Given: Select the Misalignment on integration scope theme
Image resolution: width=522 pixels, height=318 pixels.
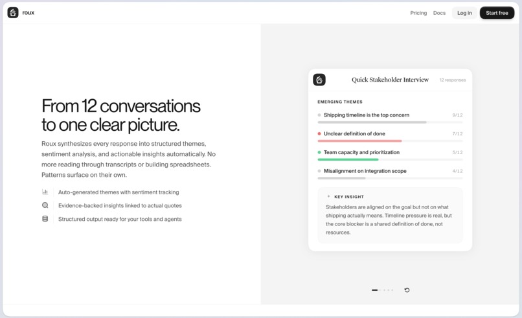Looking at the screenshot, I should coord(365,171).
